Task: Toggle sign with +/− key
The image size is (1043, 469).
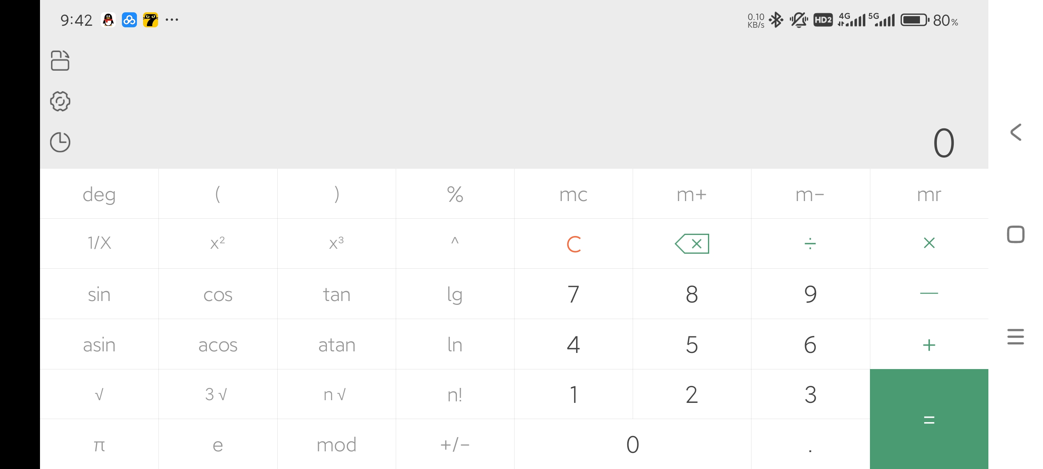Action: click(455, 444)
